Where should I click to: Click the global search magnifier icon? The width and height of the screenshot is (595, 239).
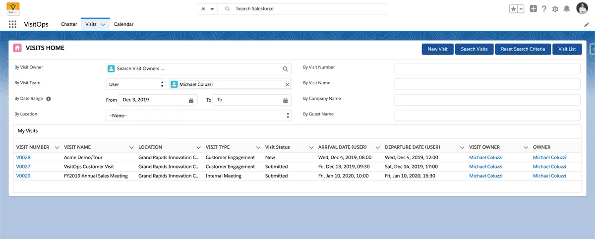point(227,9)
